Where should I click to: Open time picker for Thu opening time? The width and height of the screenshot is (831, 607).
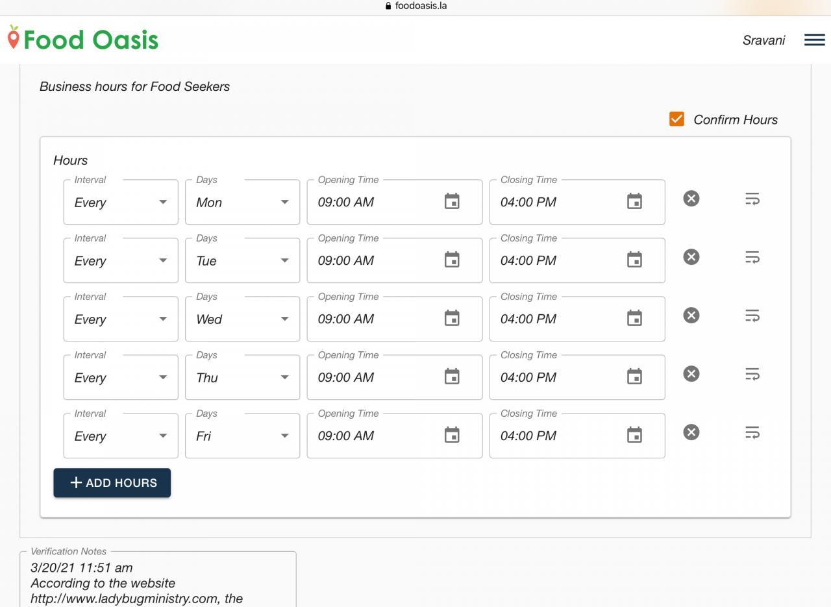(x=452, y=377)
